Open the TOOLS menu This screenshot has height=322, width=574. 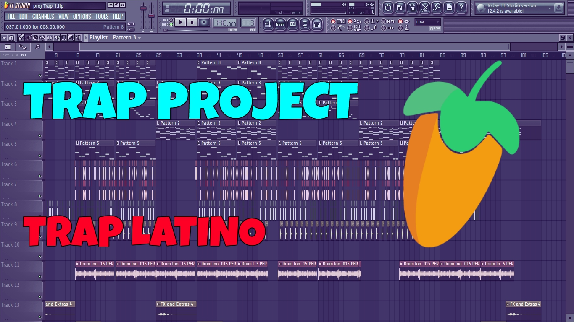102,16
